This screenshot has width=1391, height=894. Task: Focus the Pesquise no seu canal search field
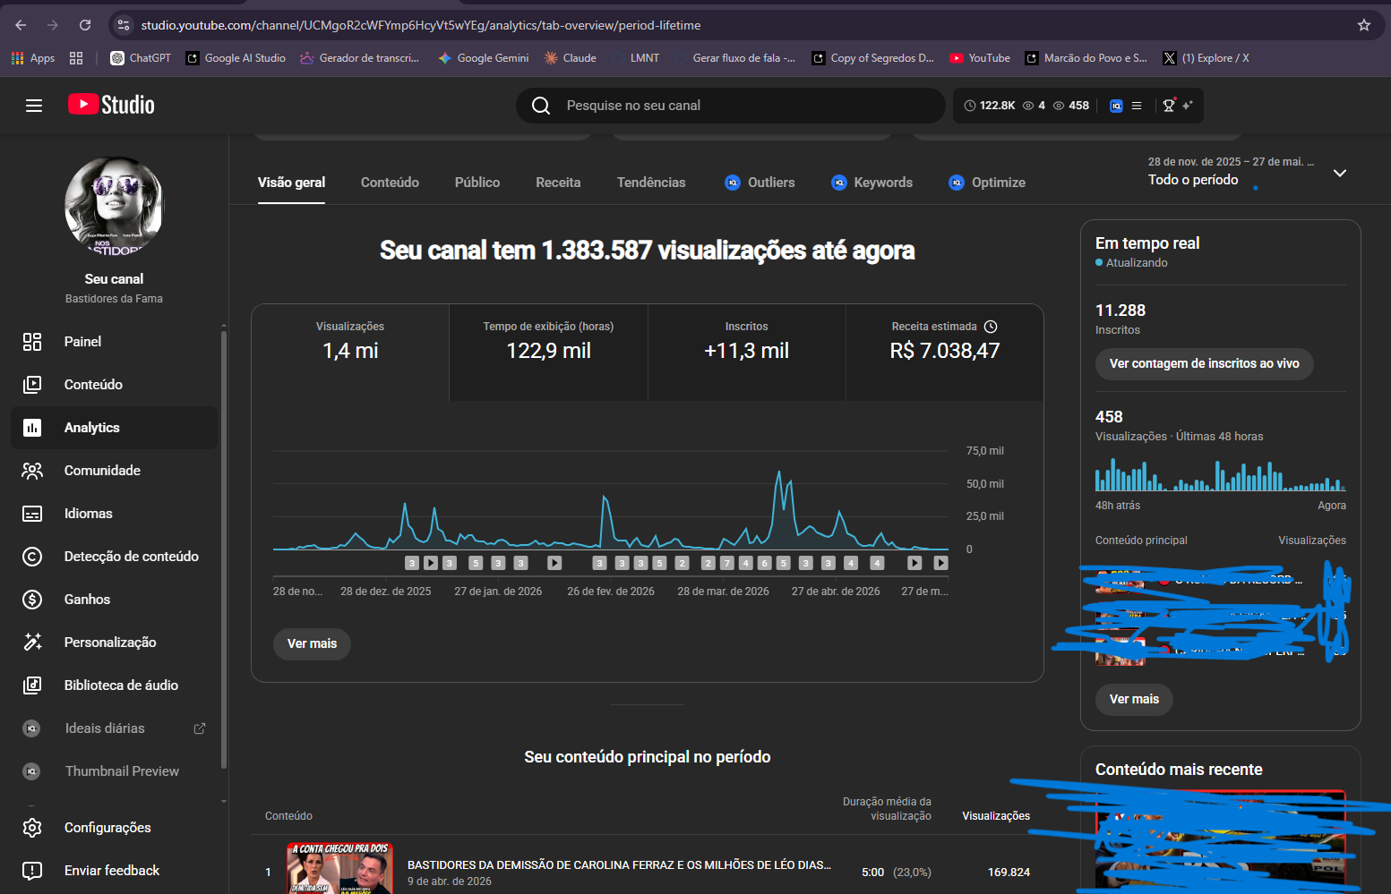click(x=731, y=106)
